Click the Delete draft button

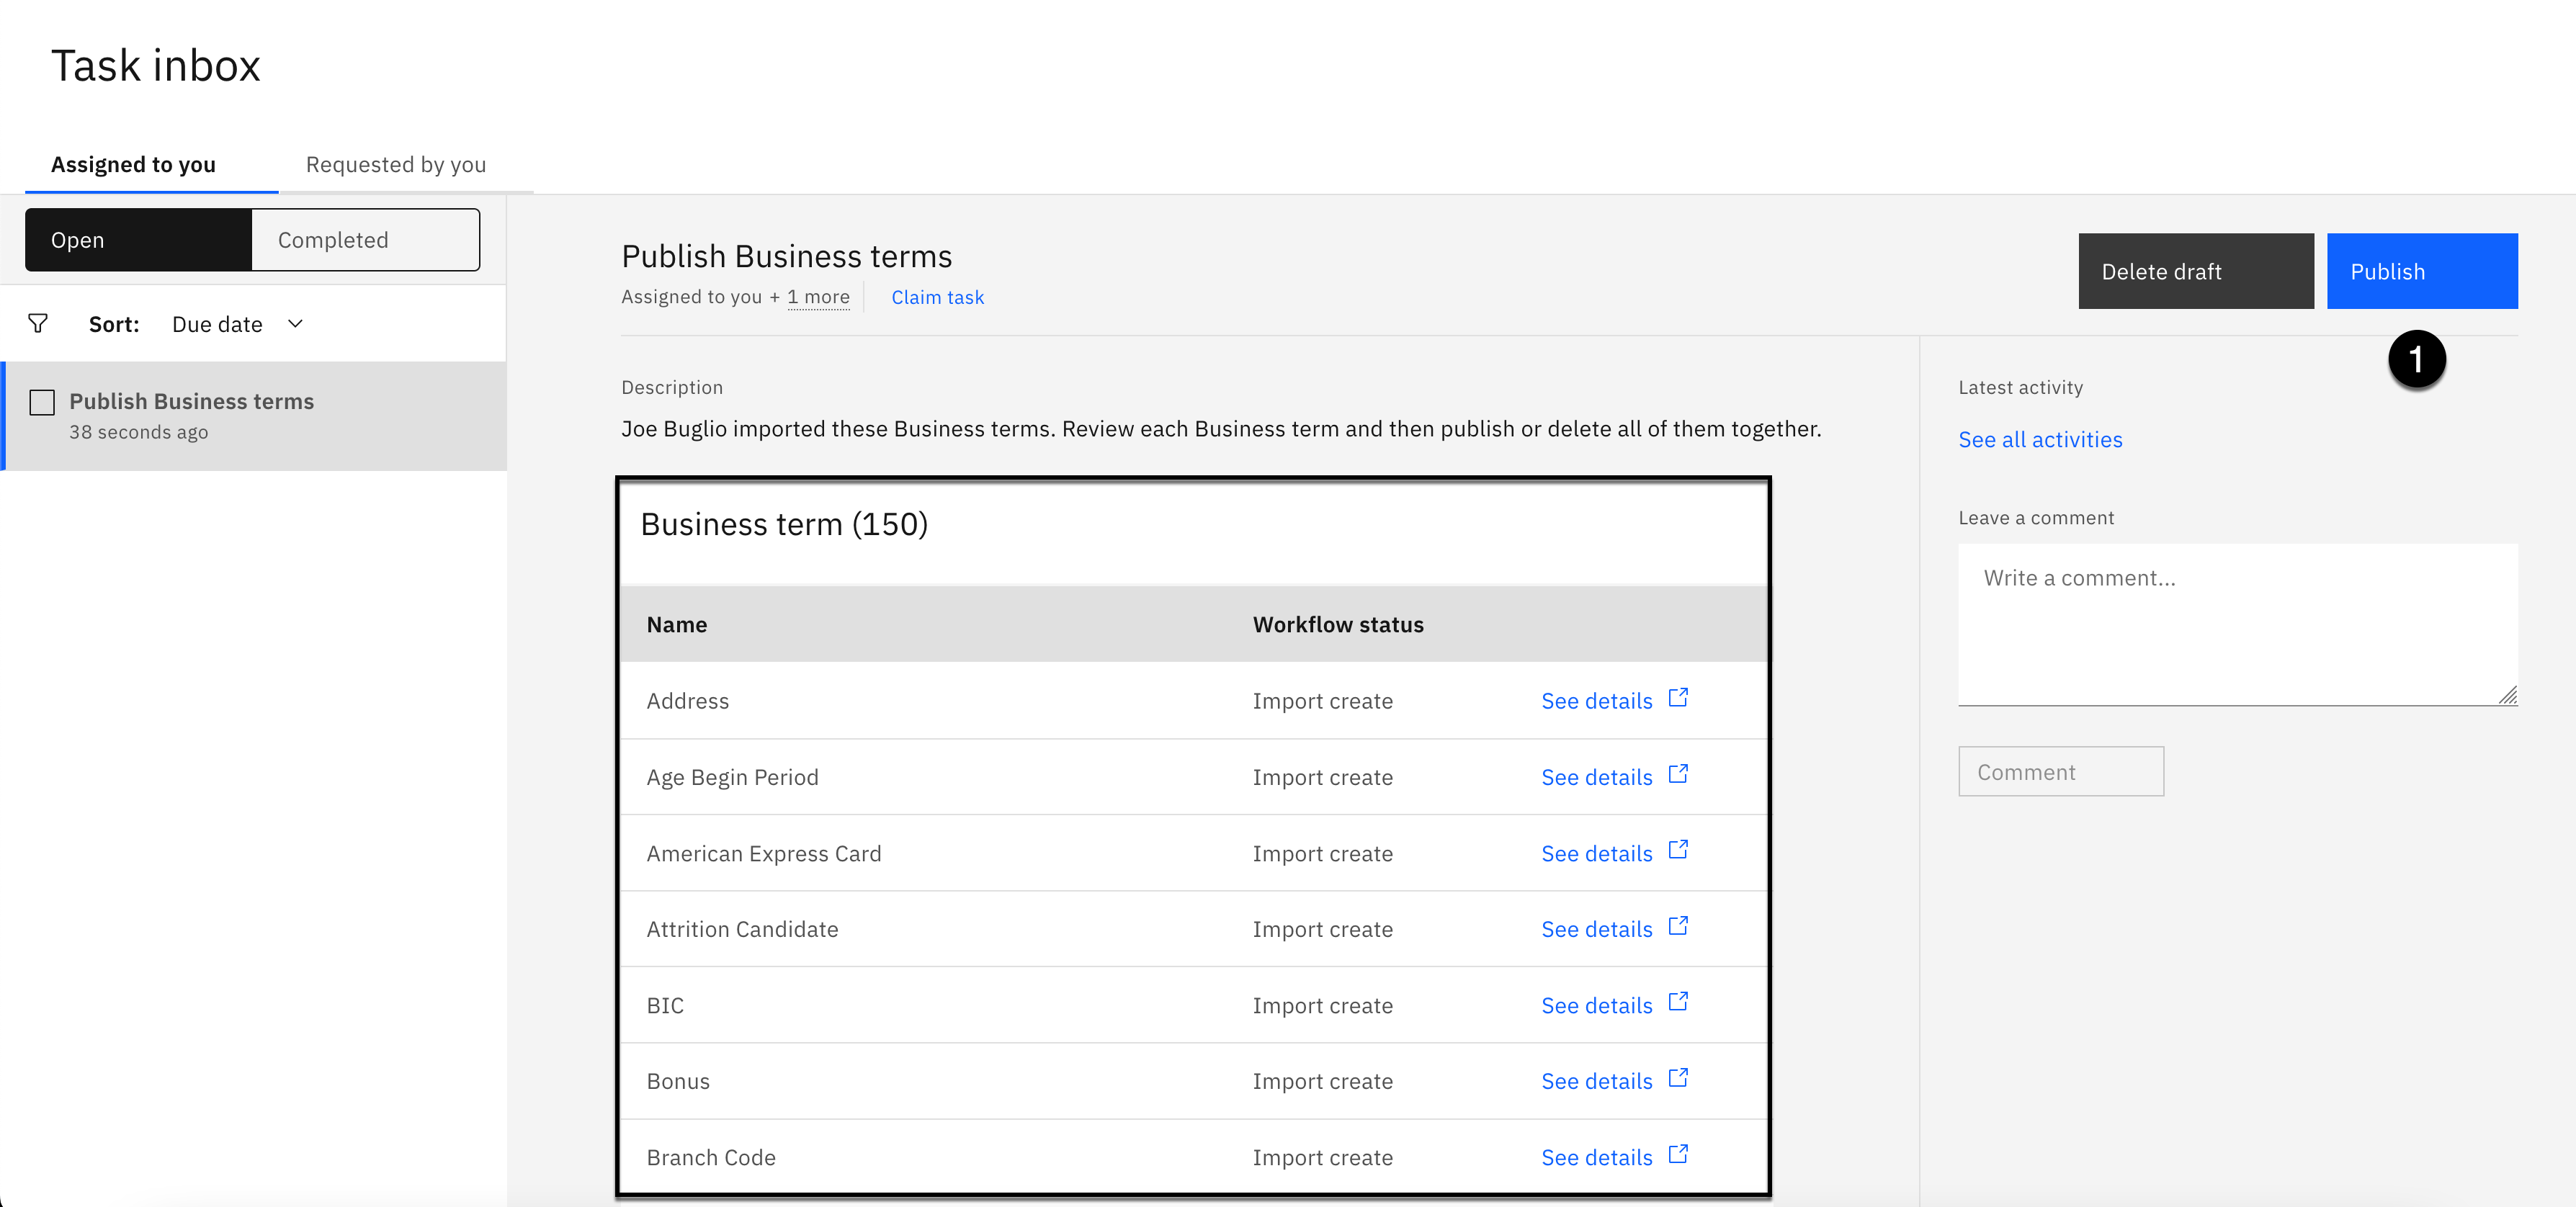pyautogui.click(x=2195, y=271)
